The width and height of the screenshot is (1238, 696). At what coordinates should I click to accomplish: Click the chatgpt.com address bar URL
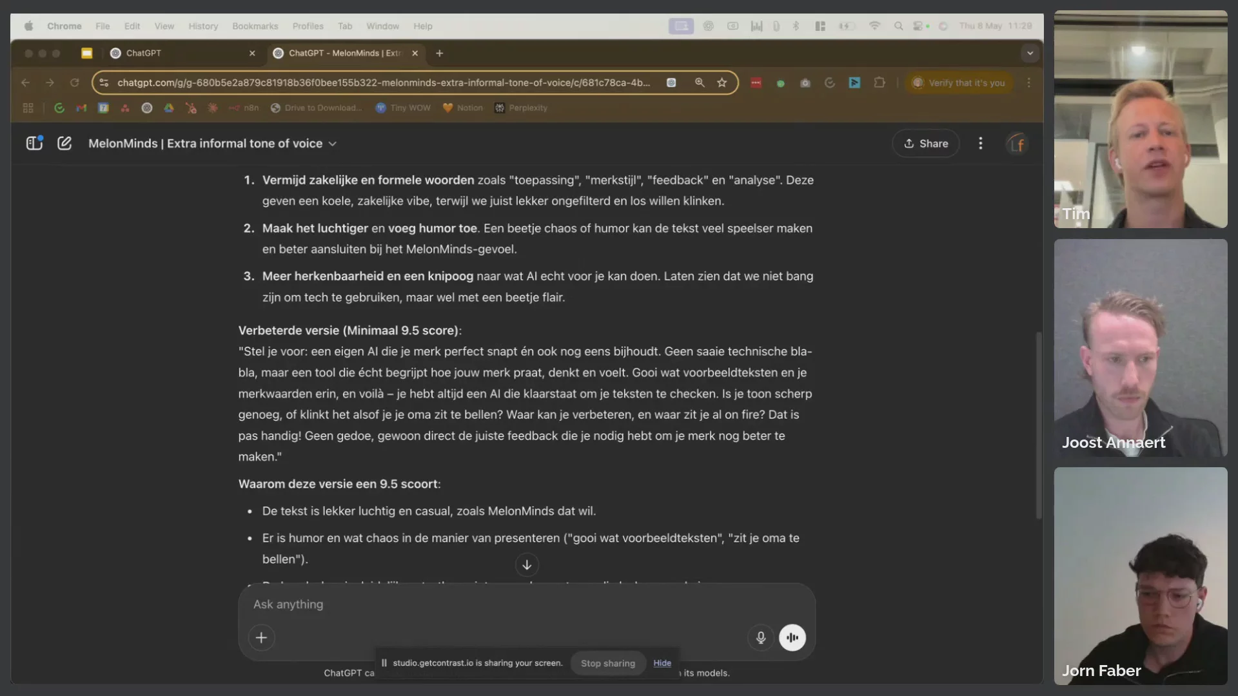click(384, 82)
